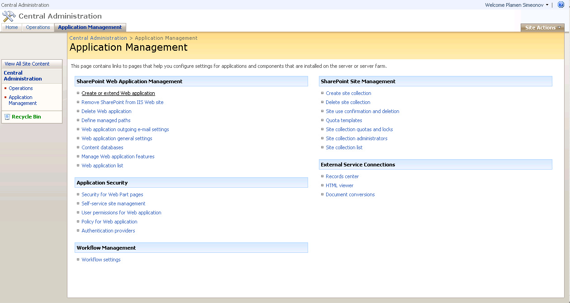Click the Central Administration sidebar heading
This screenshot has width=570, height=303.
pos(23,76)
